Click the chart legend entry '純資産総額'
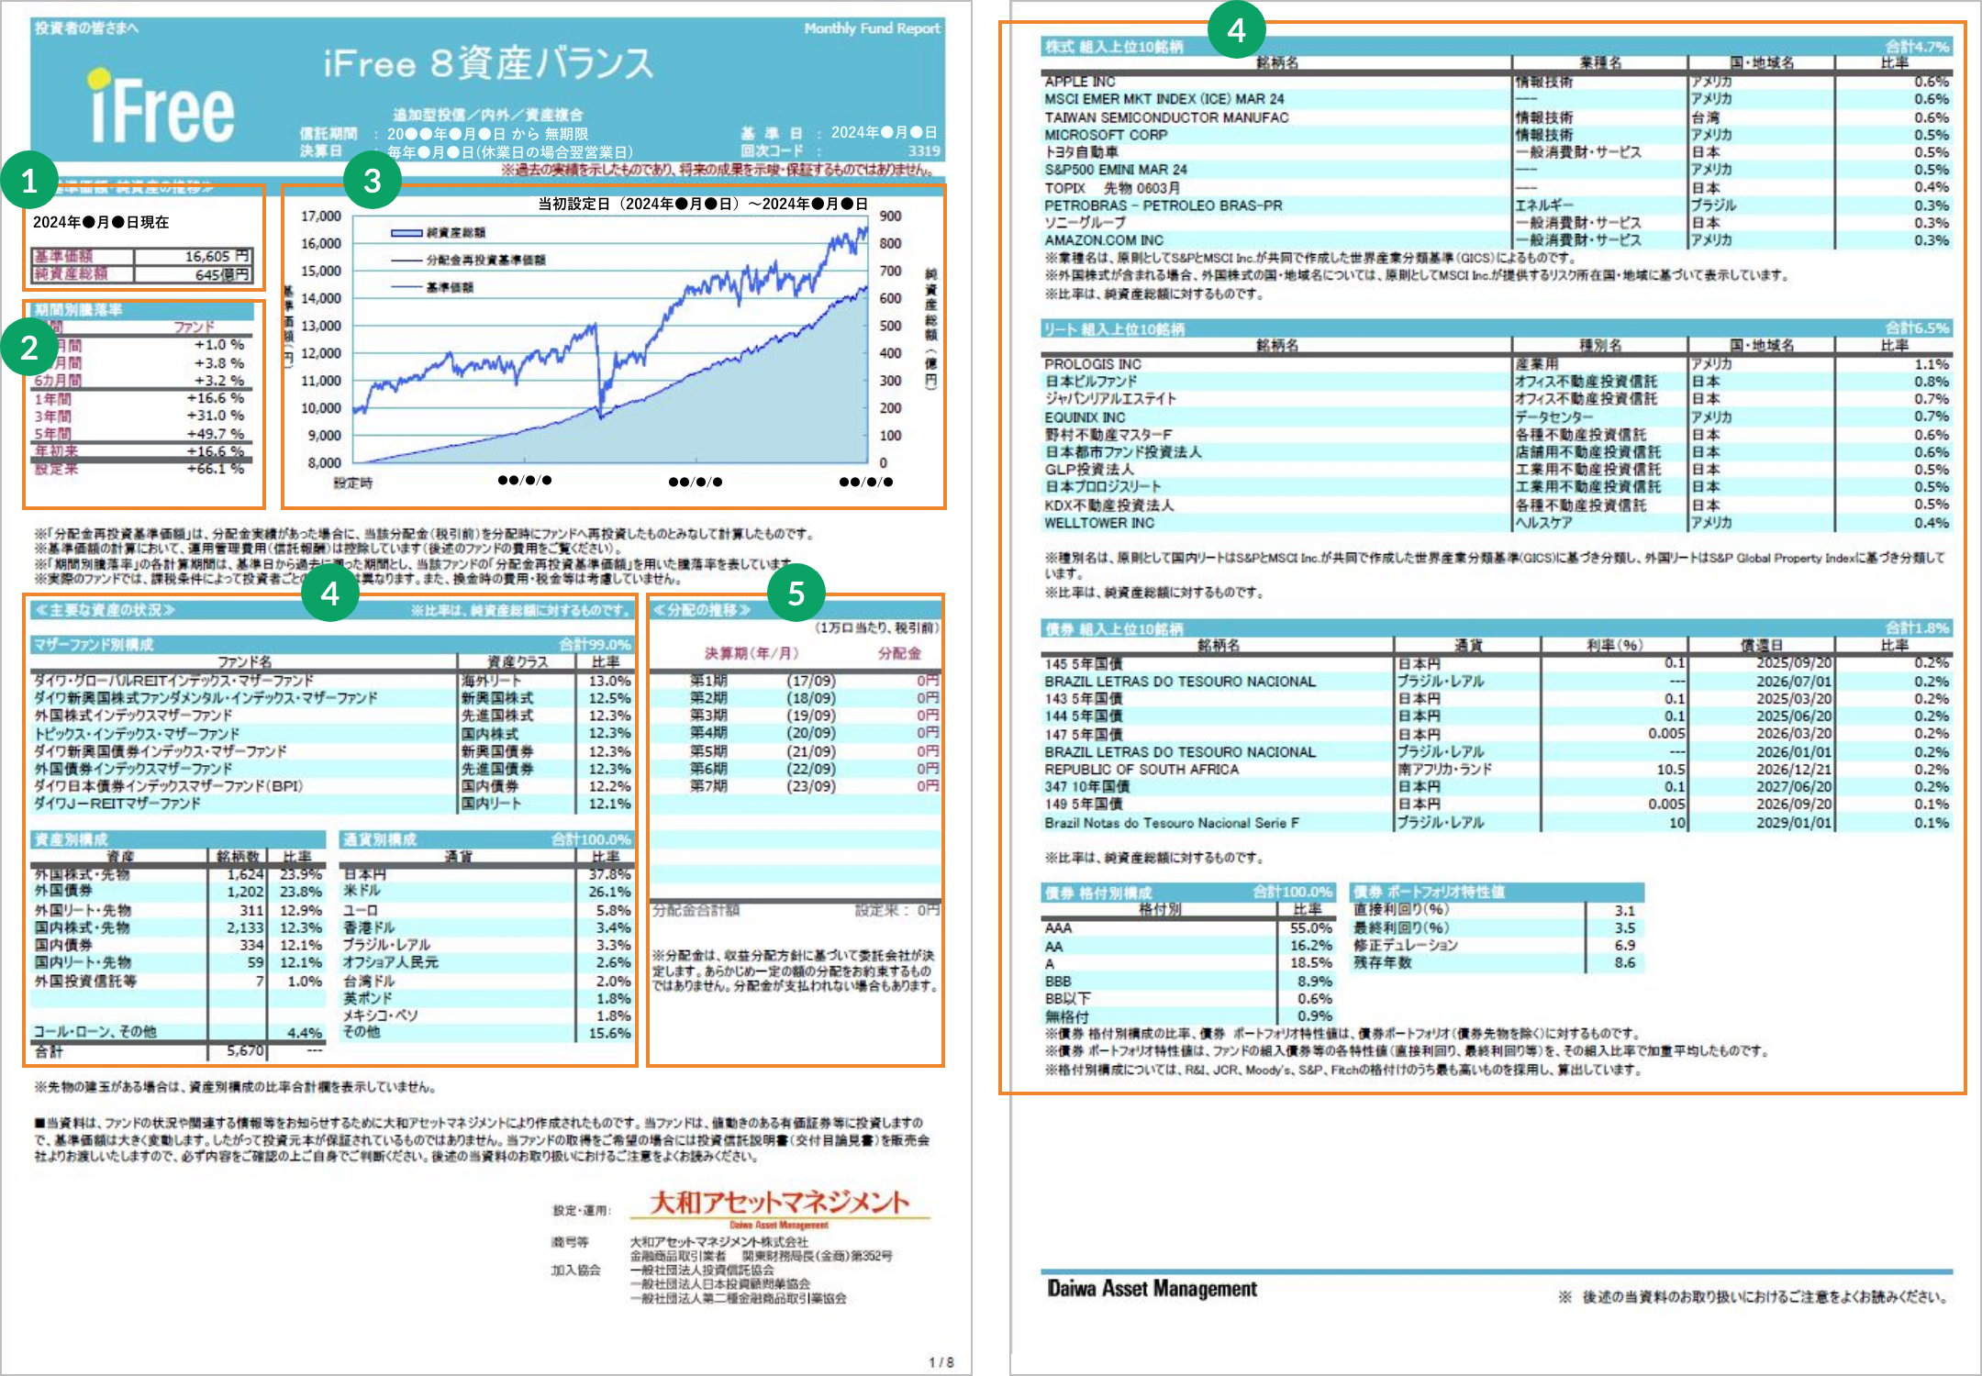This screenshot has height=1376, width=1982. [455, 233]
